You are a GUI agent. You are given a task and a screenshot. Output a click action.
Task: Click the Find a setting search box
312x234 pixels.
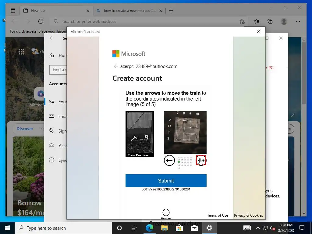point(58,70)
